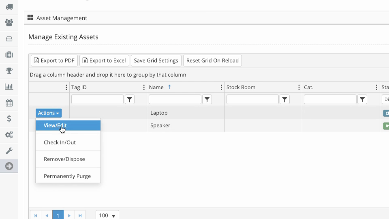This screenshot has width=389, height=219.
Task: Sort by the Cat. column header
Action: [x=309, y=88]
